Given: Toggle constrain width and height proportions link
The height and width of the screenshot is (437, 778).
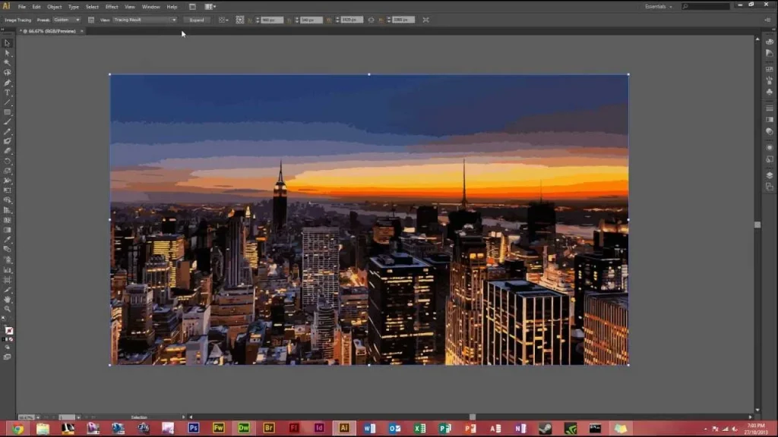Looking at the screenshot, I should click(371, 20).
